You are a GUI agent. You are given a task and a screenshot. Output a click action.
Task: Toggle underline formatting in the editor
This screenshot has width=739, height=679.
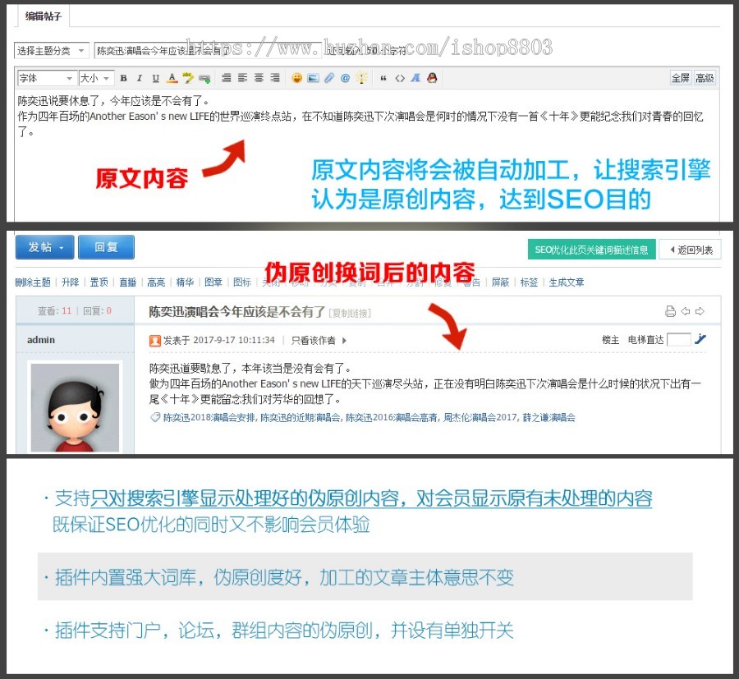(x=155, y=78)
